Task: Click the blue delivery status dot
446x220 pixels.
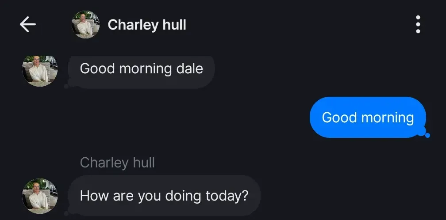Action: coord(427,135)
